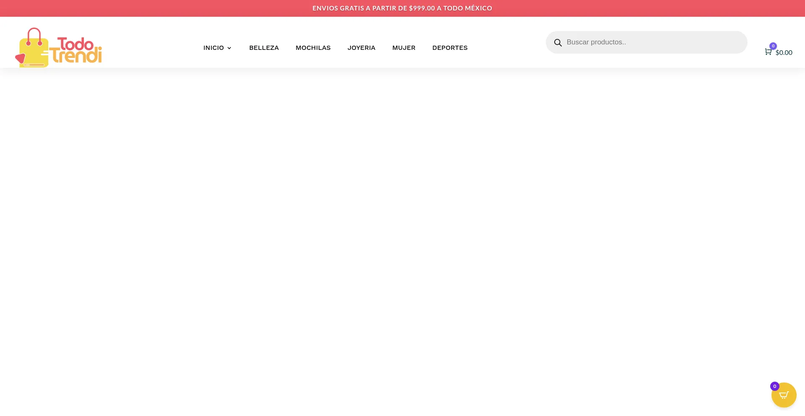Screen dimensions: 805x416
Task: Click the Todo Trendi logo text
Action: 77,50
